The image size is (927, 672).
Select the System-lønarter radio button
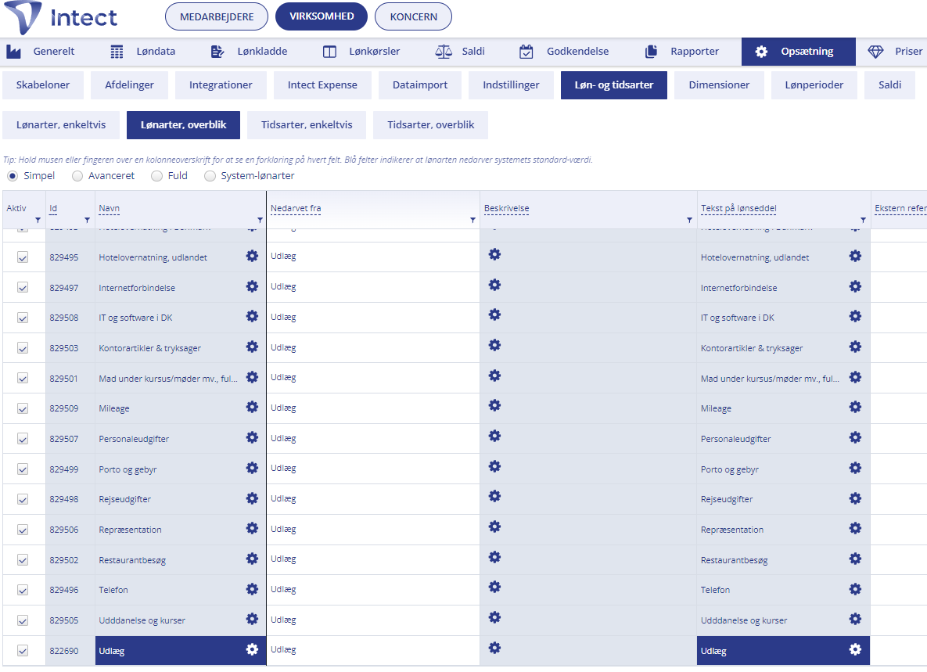(x=210, y=176)
